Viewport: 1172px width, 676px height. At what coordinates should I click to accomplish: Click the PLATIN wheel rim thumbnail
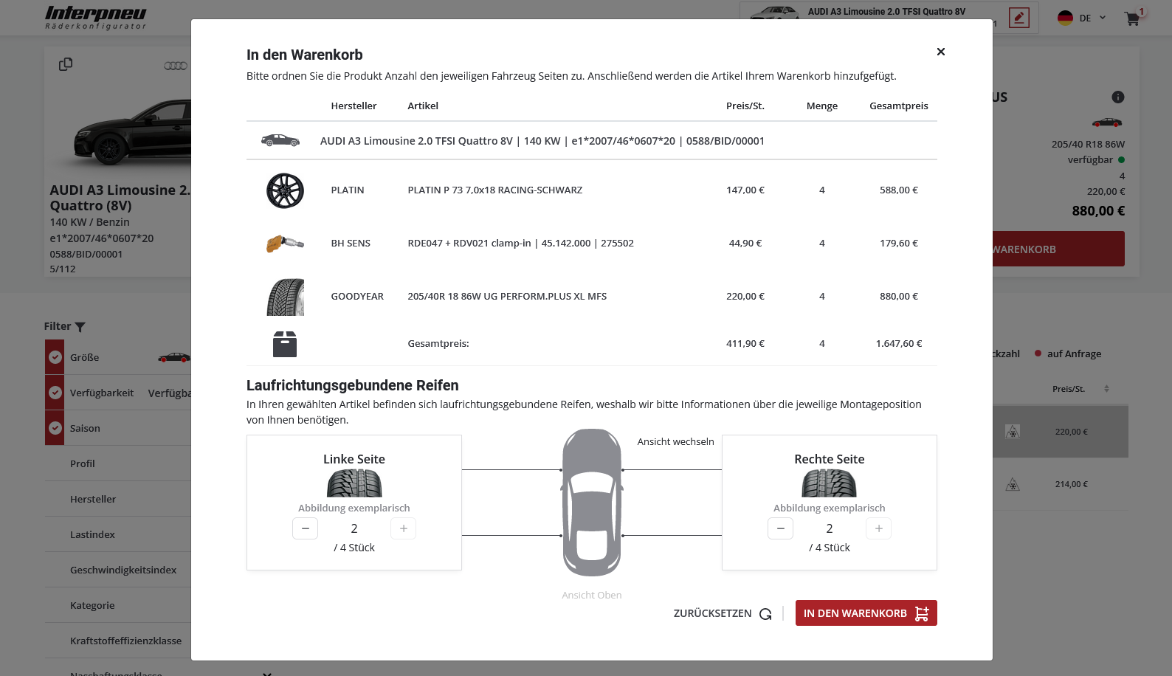(x=285, y=190)
